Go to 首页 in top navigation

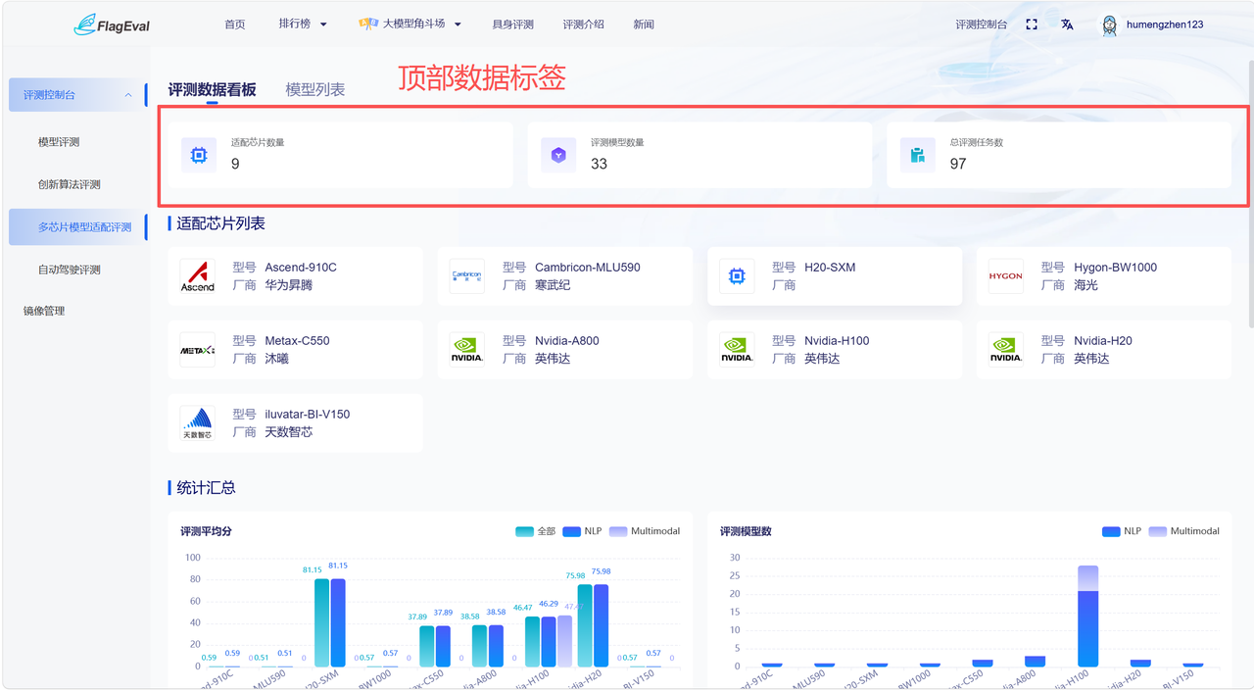[x=235, y=25]
